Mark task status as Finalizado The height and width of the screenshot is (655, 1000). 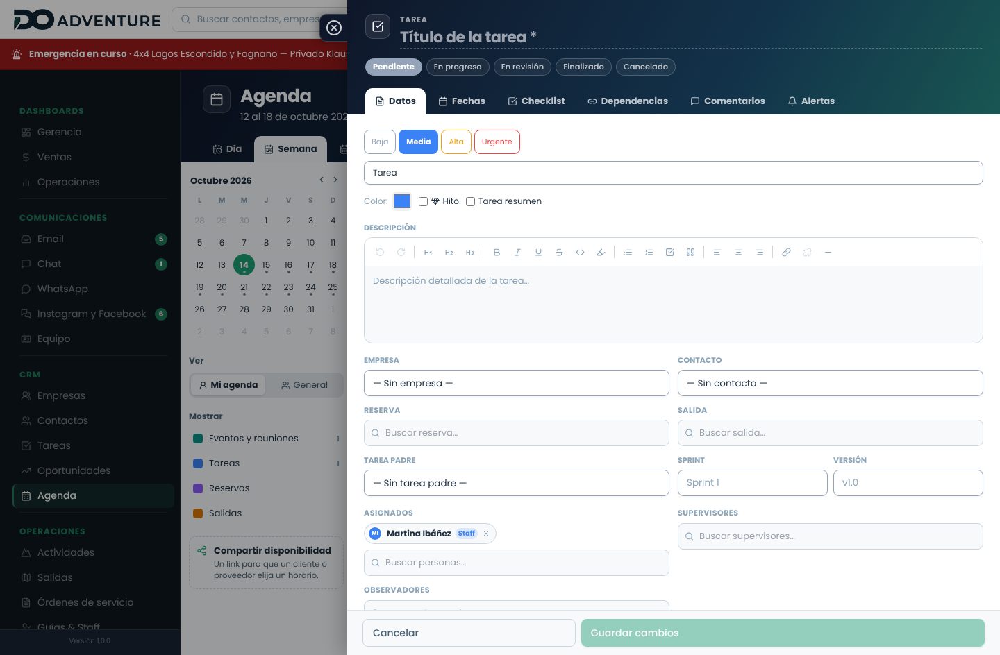[583, 67]
